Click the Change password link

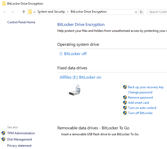[140, 92]
